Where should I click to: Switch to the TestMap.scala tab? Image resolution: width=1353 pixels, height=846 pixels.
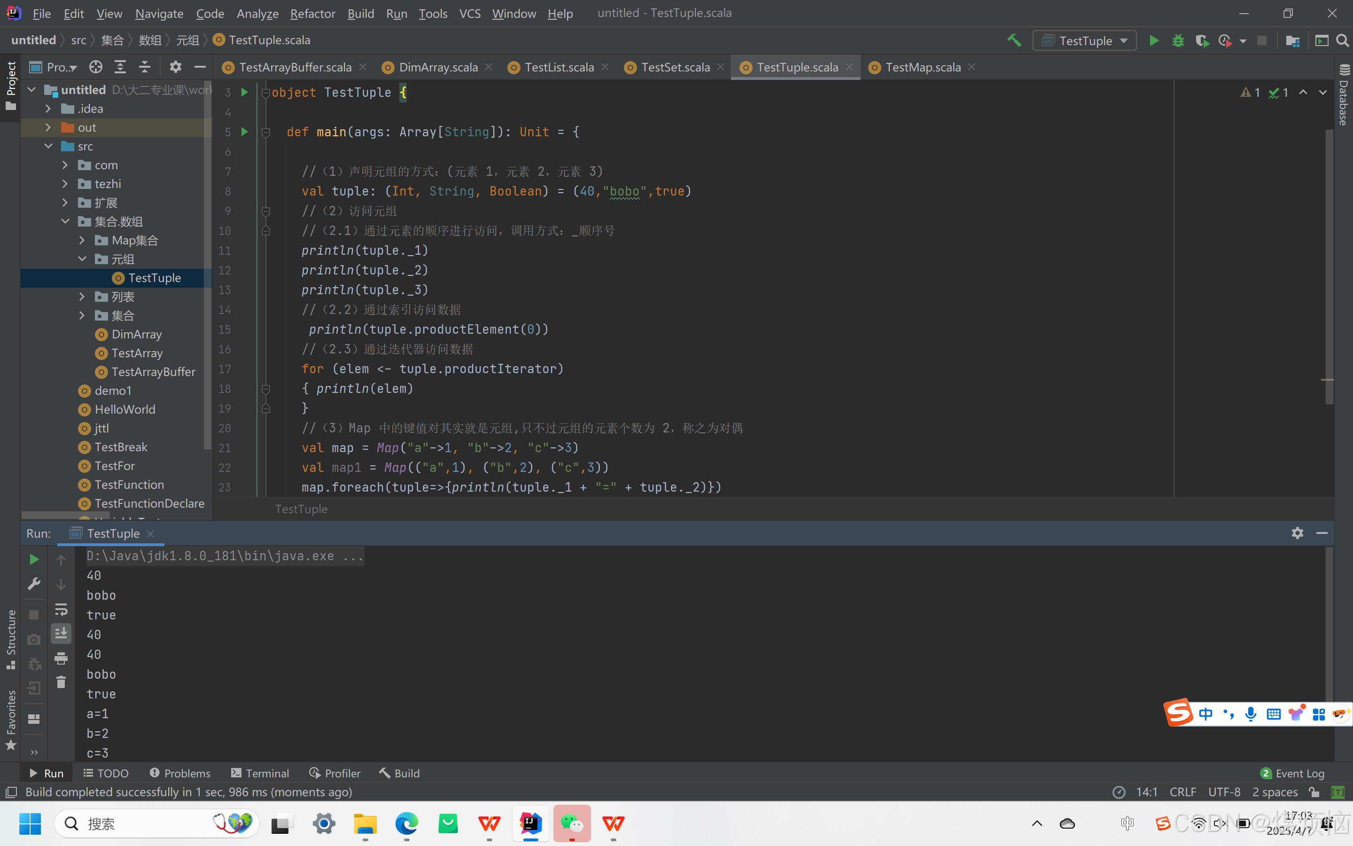(x=923, y=67)
